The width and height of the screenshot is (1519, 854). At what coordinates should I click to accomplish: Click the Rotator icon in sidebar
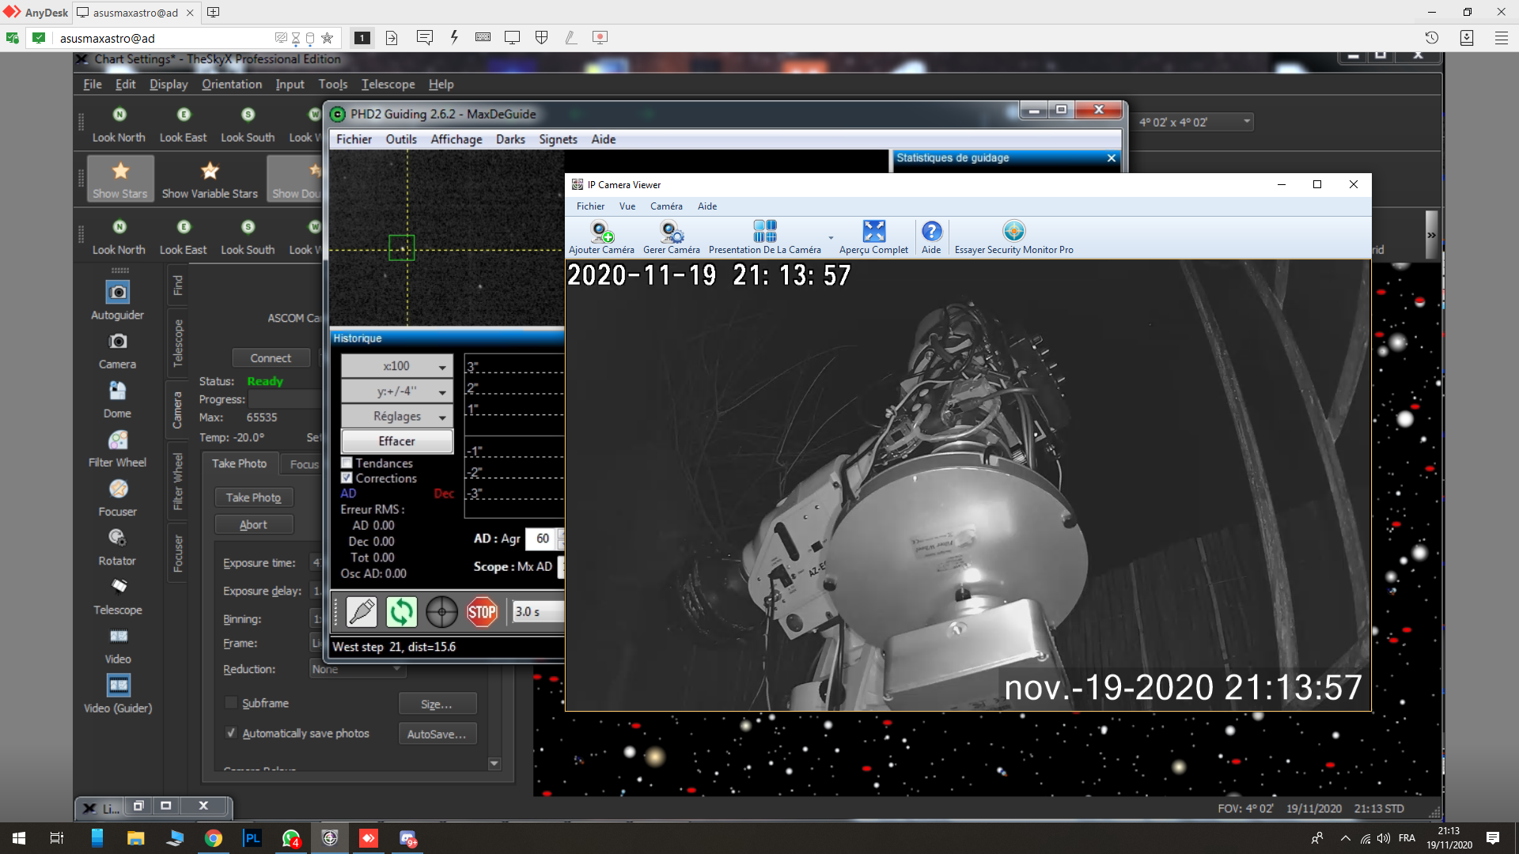117,538
